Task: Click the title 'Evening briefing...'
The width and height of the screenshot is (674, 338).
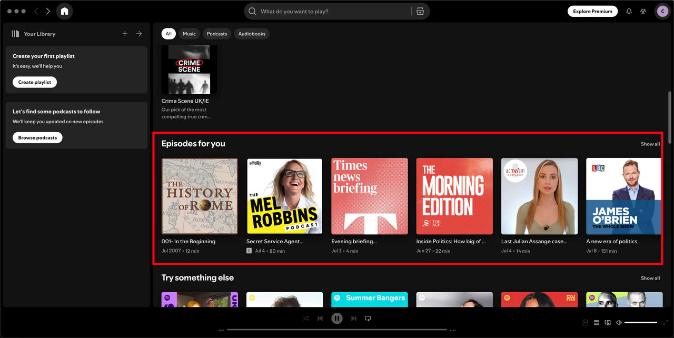Action: tap(354, 242)
